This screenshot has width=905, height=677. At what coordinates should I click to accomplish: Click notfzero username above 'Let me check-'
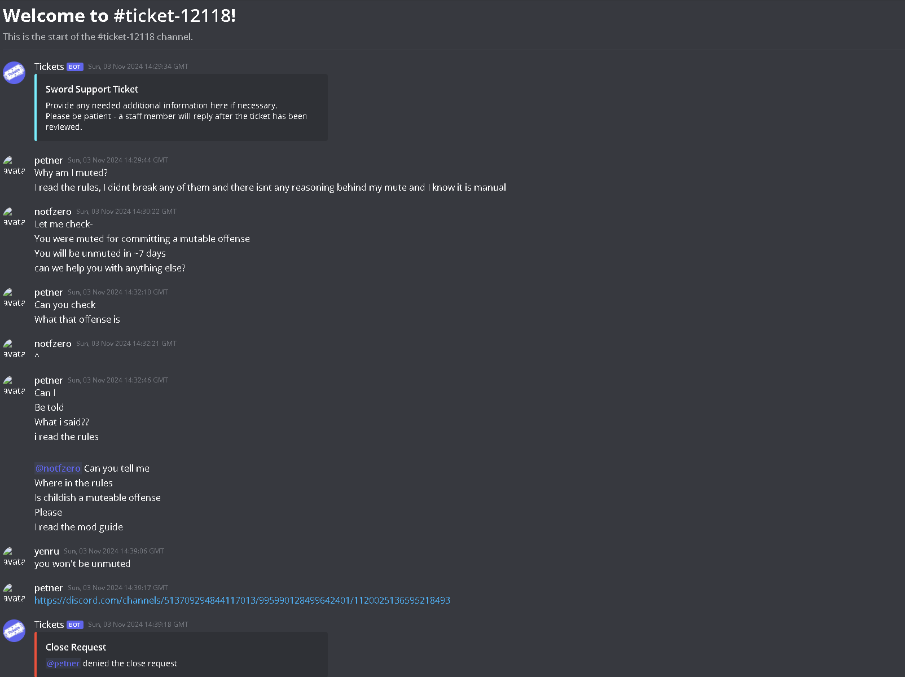[53, 212]
